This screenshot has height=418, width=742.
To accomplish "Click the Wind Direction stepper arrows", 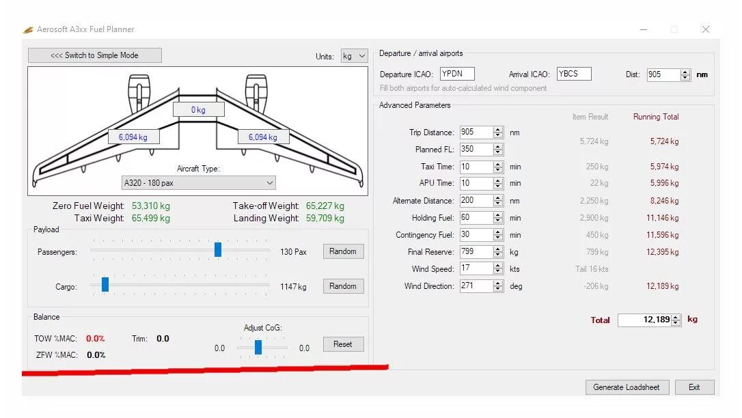I will pos(498,285).
